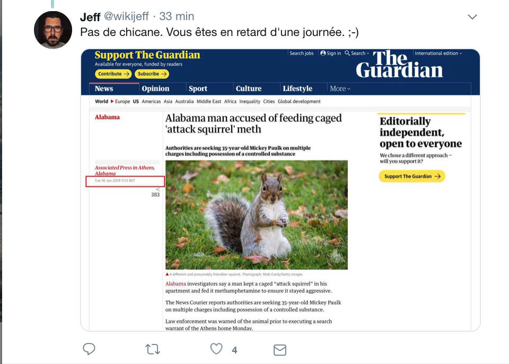Click the reply speech bubble icon

[x=89, y=349]
